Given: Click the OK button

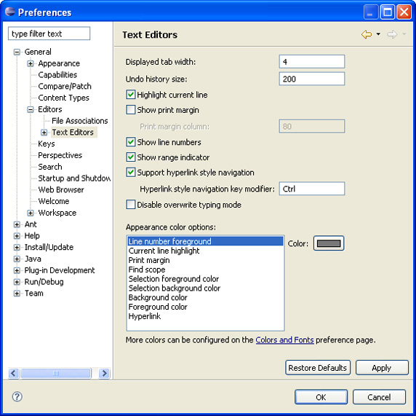Looking at the screenshot, I should pos(321,397).
